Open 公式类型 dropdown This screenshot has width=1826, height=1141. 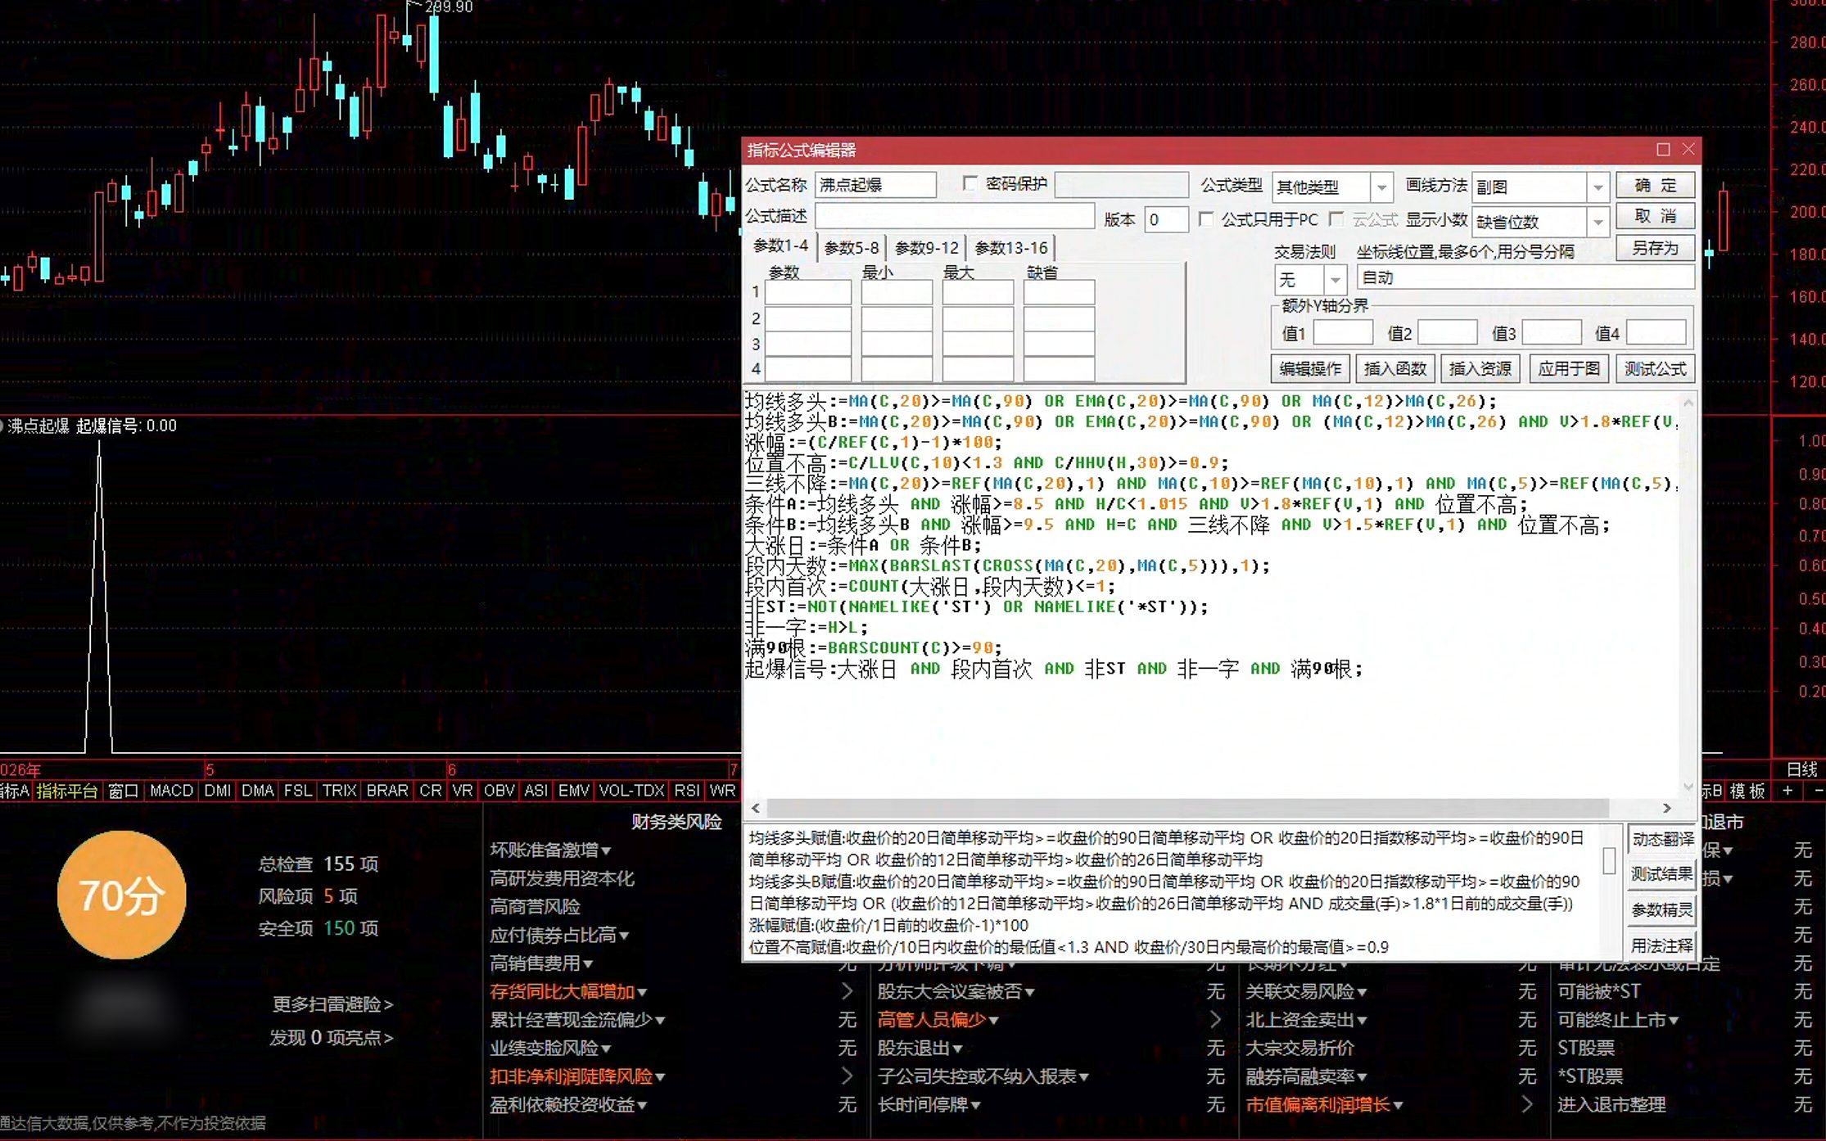pos(1381,187)
